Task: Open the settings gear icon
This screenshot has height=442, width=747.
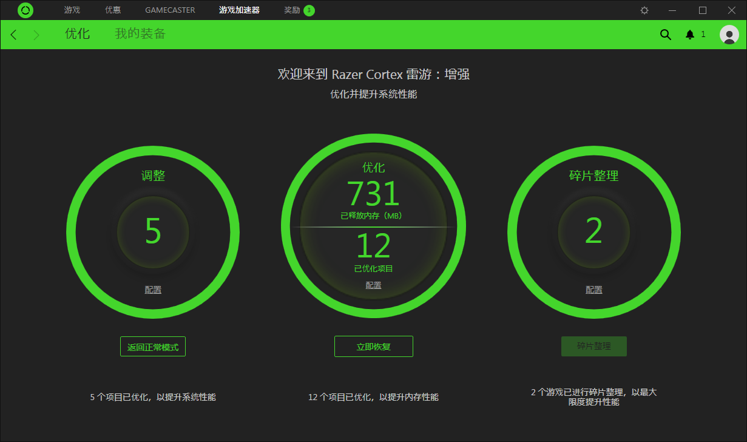Action: (644, 10)
